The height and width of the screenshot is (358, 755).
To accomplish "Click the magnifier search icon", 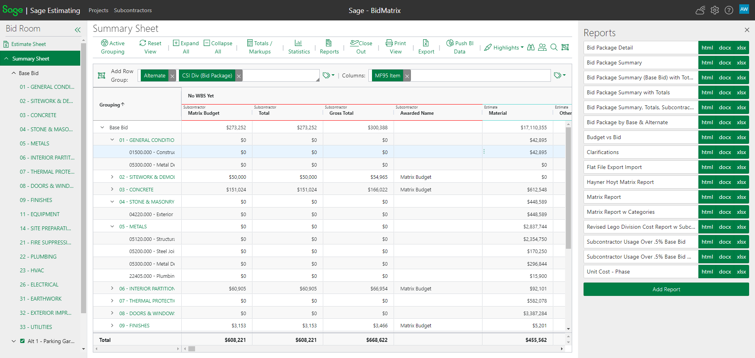I will point(554,47).
